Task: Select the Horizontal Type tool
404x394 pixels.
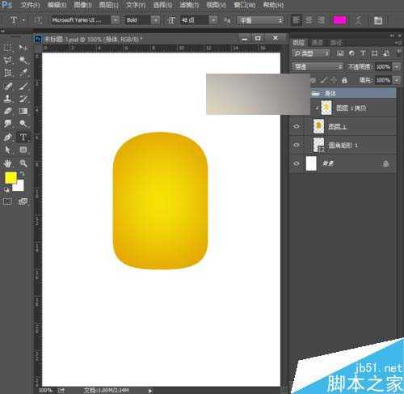Action: [x=23, y=137]
